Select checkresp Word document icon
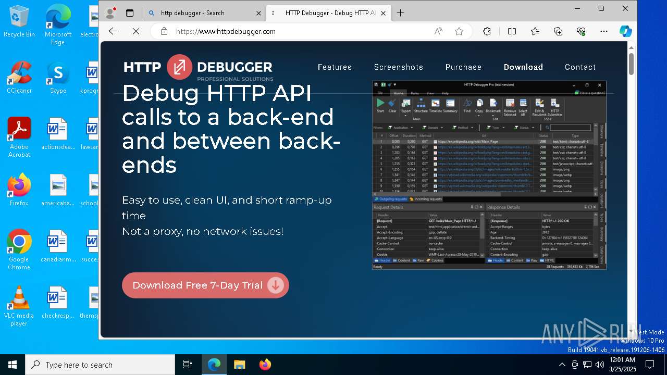Screen dimensions: 667x375 pos(58,303)
